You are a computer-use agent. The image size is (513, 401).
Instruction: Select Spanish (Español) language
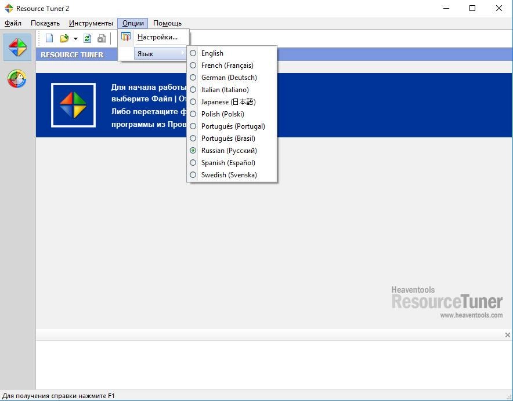click(232, 162)
